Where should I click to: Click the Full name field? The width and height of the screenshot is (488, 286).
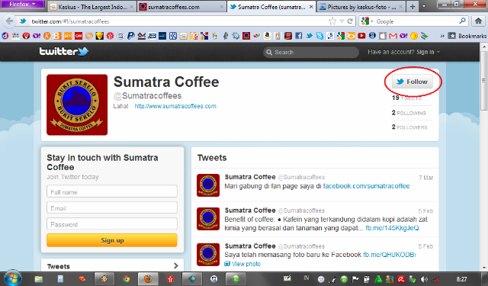click(x=112, y=191)
